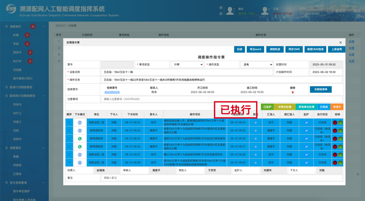This screenshot has height=201, width=365.
Task: Click the red 校核 circle in 08:35 row
Action: pyautogui.click(x=335, y=139)
